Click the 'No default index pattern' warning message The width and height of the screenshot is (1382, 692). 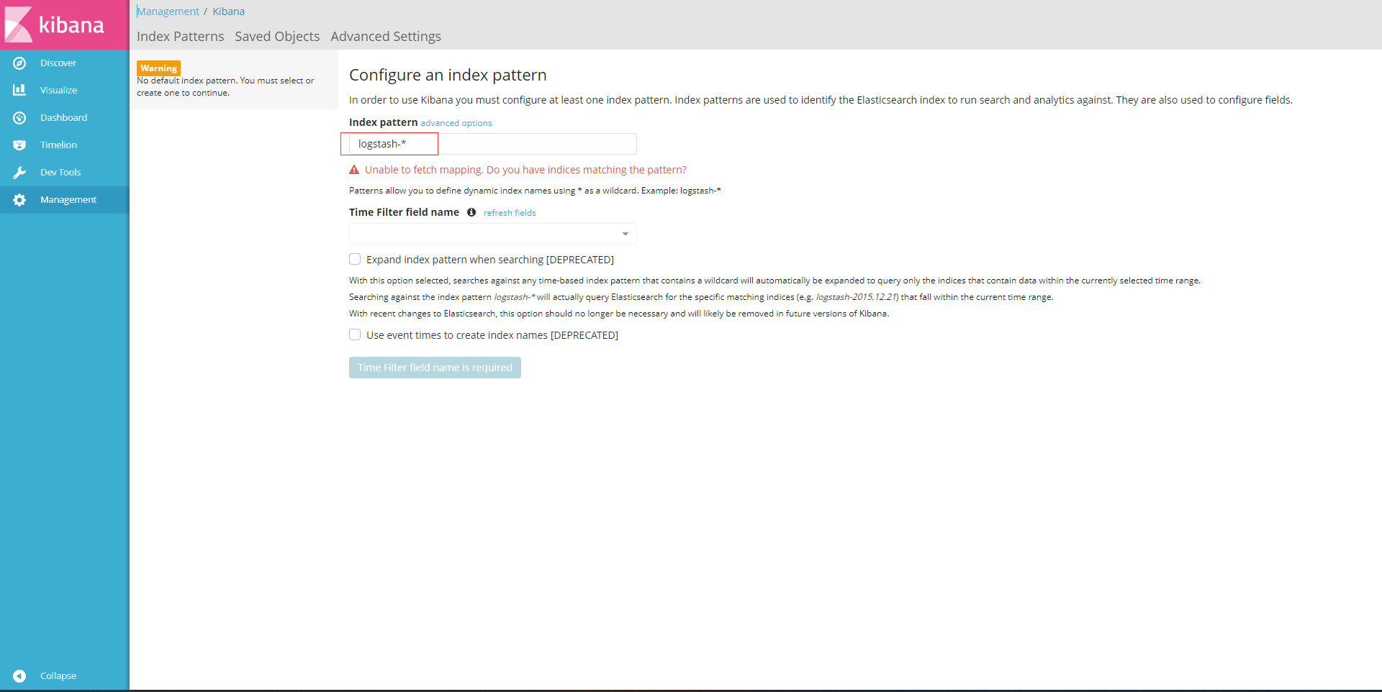225,86
